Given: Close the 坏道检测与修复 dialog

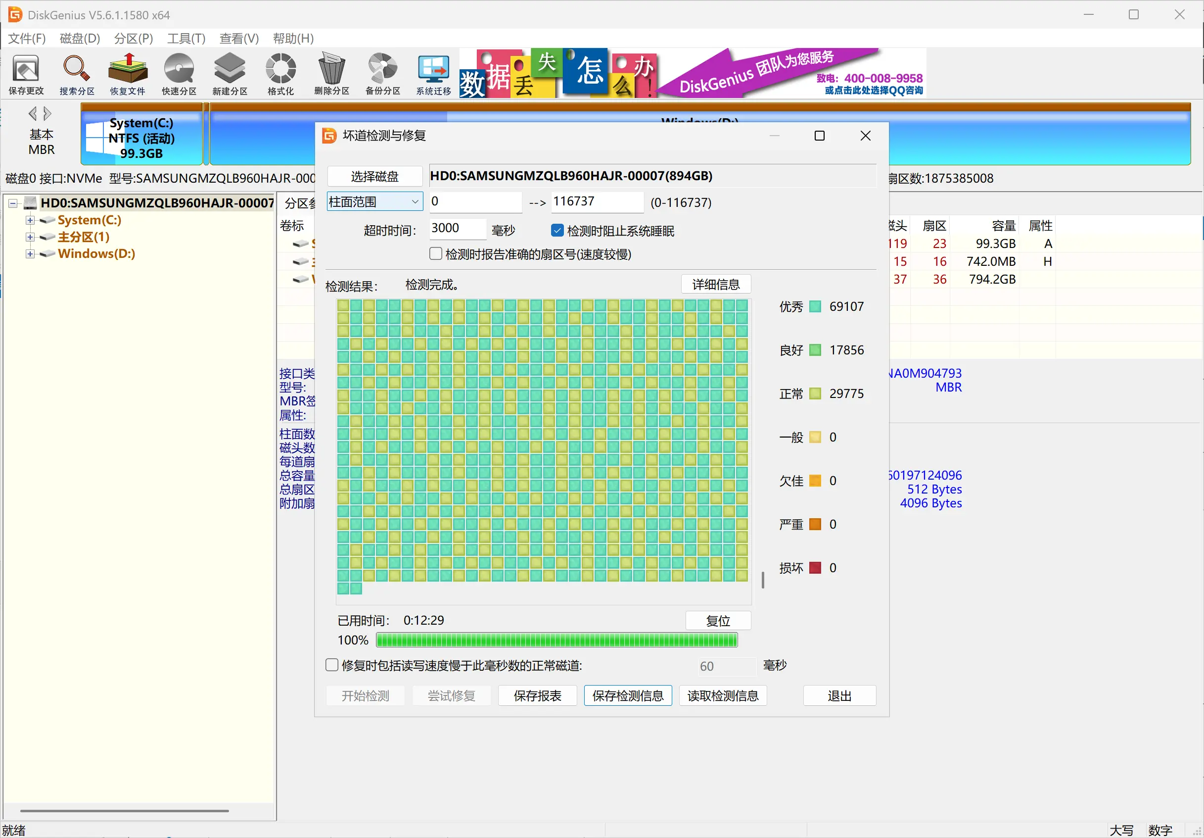Looking at the screenshot, I should (x=865, y=136).
